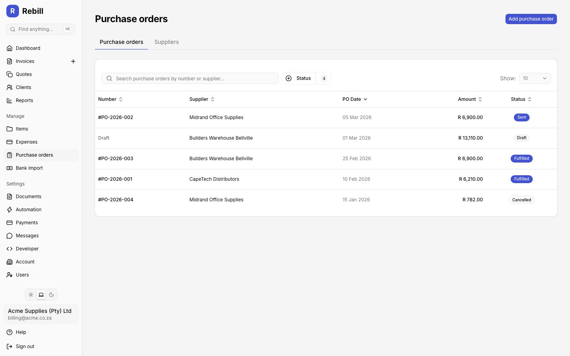Sort table by PO Date column
The width and height of the screenshot is (570, 356).
pos(355,99)
